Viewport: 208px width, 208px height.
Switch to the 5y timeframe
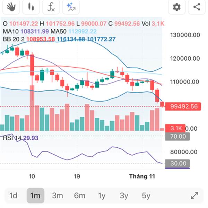coord(146,196)
